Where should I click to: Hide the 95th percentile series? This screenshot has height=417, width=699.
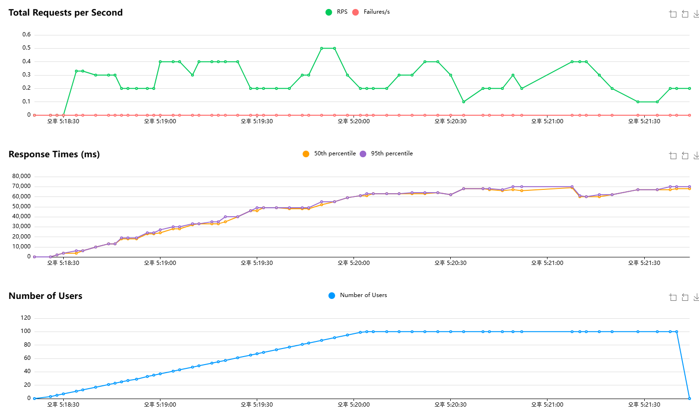tap(386, 153)
